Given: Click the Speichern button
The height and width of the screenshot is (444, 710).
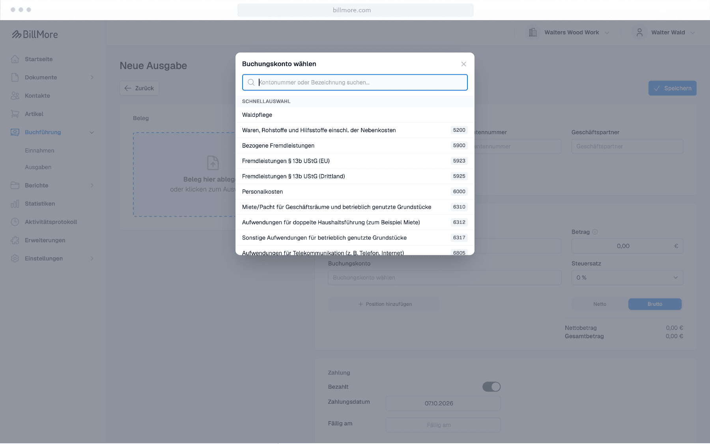Looking at the screenshot, I should 672,88.
